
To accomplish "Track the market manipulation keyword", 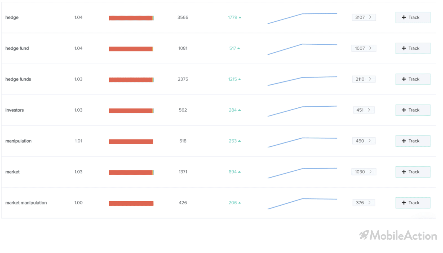I will 413,203.
